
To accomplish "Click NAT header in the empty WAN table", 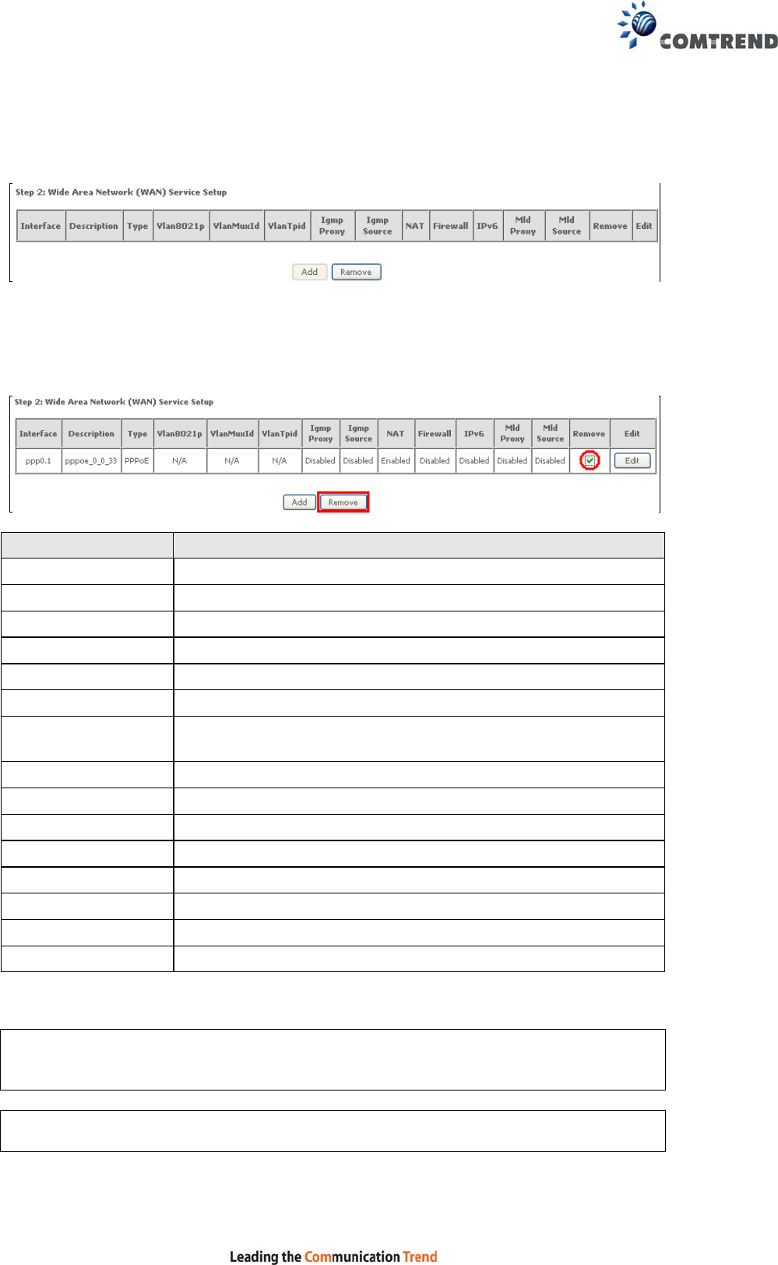I will coord(415,226).
